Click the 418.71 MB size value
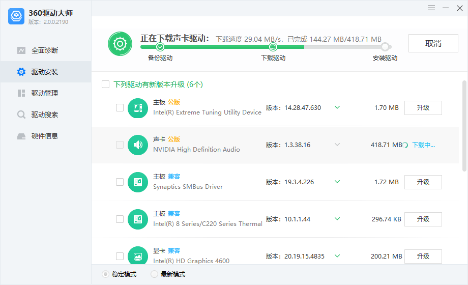This screenshot has width=468, height=285. click(x=386, y=145)
